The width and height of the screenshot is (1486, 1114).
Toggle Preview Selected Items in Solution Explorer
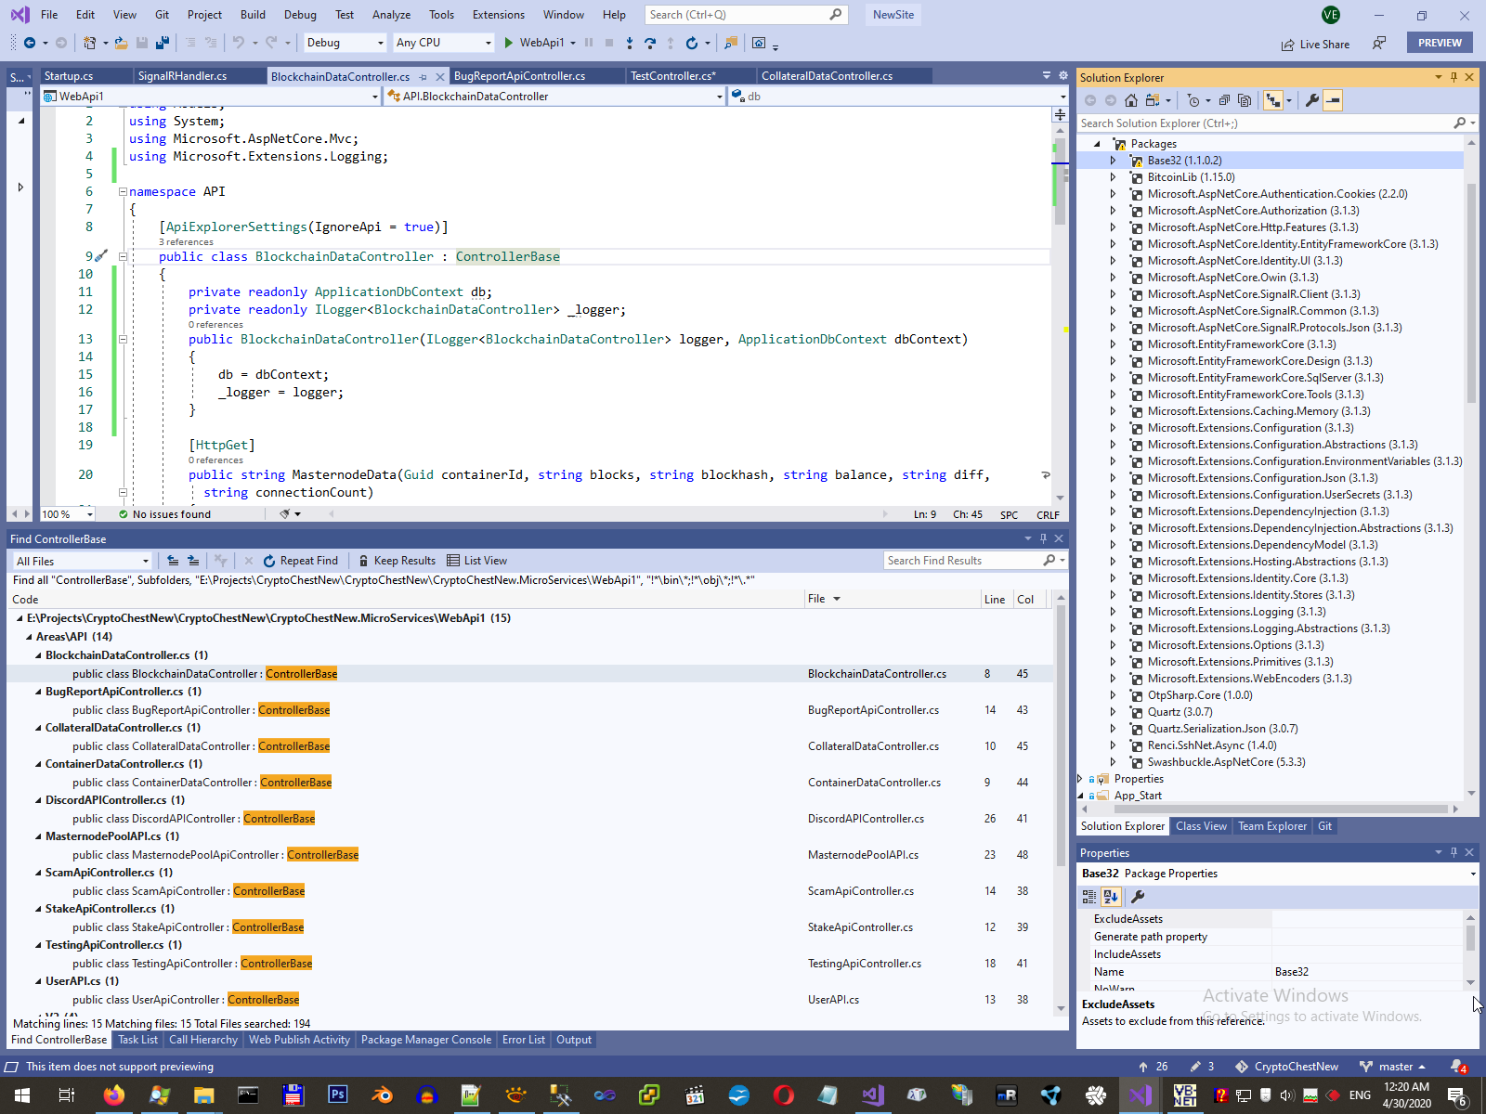(x=1333, y=100)
